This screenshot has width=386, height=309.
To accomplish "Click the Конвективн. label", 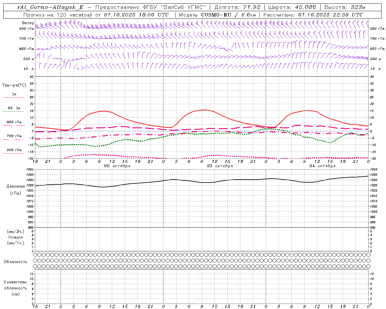I will pos(16,282).
